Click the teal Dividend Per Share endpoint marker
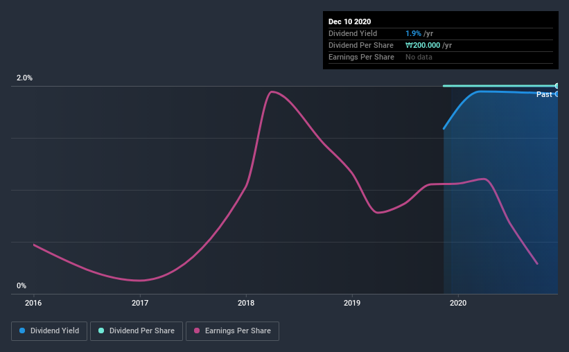 [557, 86]
